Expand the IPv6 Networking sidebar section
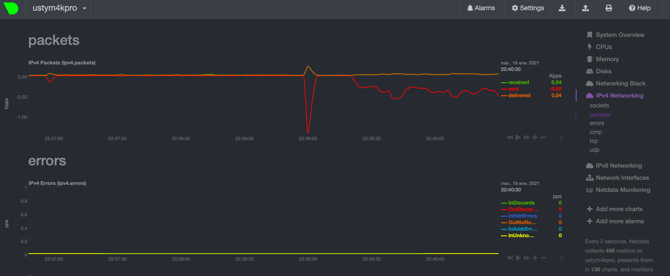 [619, 166]
